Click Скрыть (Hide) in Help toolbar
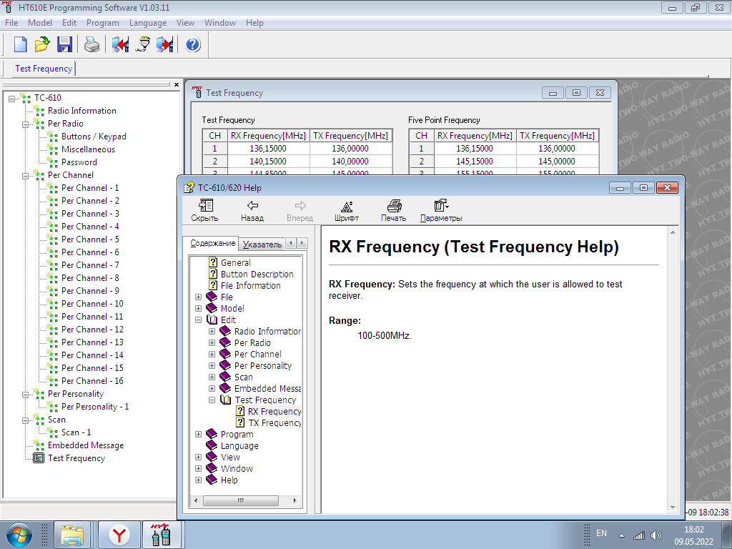Viewport: 732px width, 549px height. click(204, 211)
